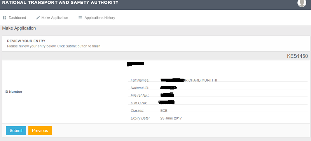Click the user avatar icon

pos(302,3)
